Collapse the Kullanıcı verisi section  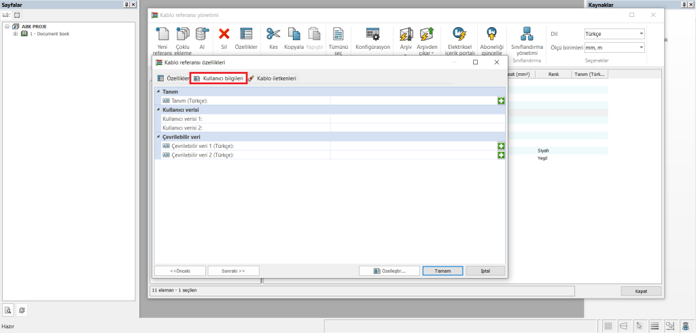pos(158,109)
